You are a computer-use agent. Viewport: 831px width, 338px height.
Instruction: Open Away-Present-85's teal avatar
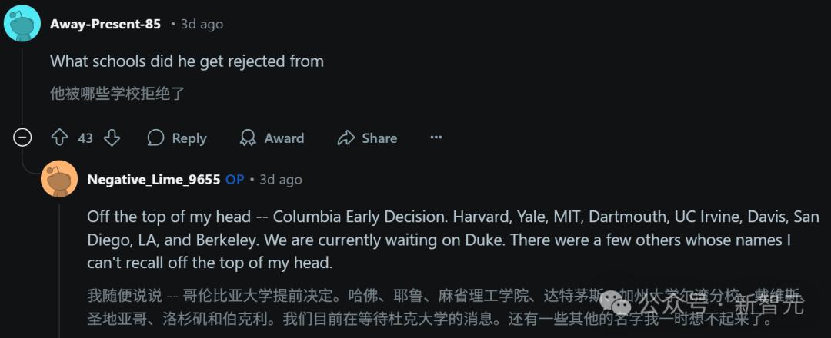(22, 23)
